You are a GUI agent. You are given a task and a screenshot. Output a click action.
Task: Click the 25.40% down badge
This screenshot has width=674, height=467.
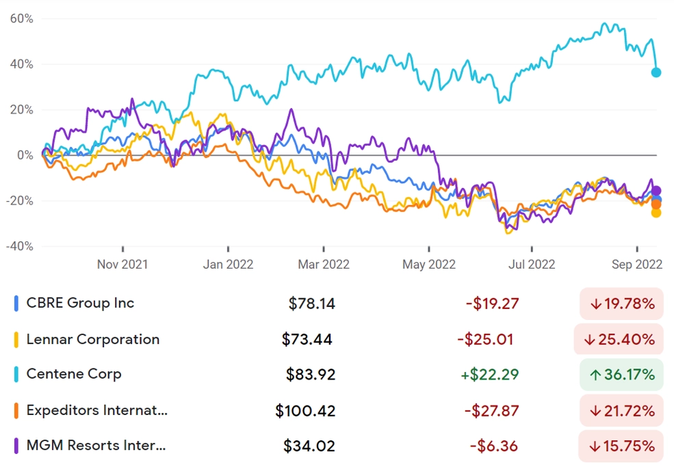coord(619,339)
